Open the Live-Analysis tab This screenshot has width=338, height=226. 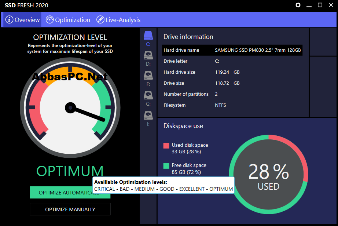(x=118, y=19)
